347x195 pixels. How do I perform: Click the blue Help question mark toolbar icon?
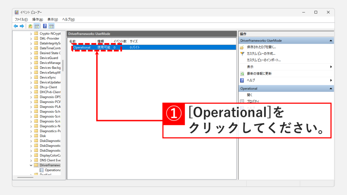pos(45,26)
